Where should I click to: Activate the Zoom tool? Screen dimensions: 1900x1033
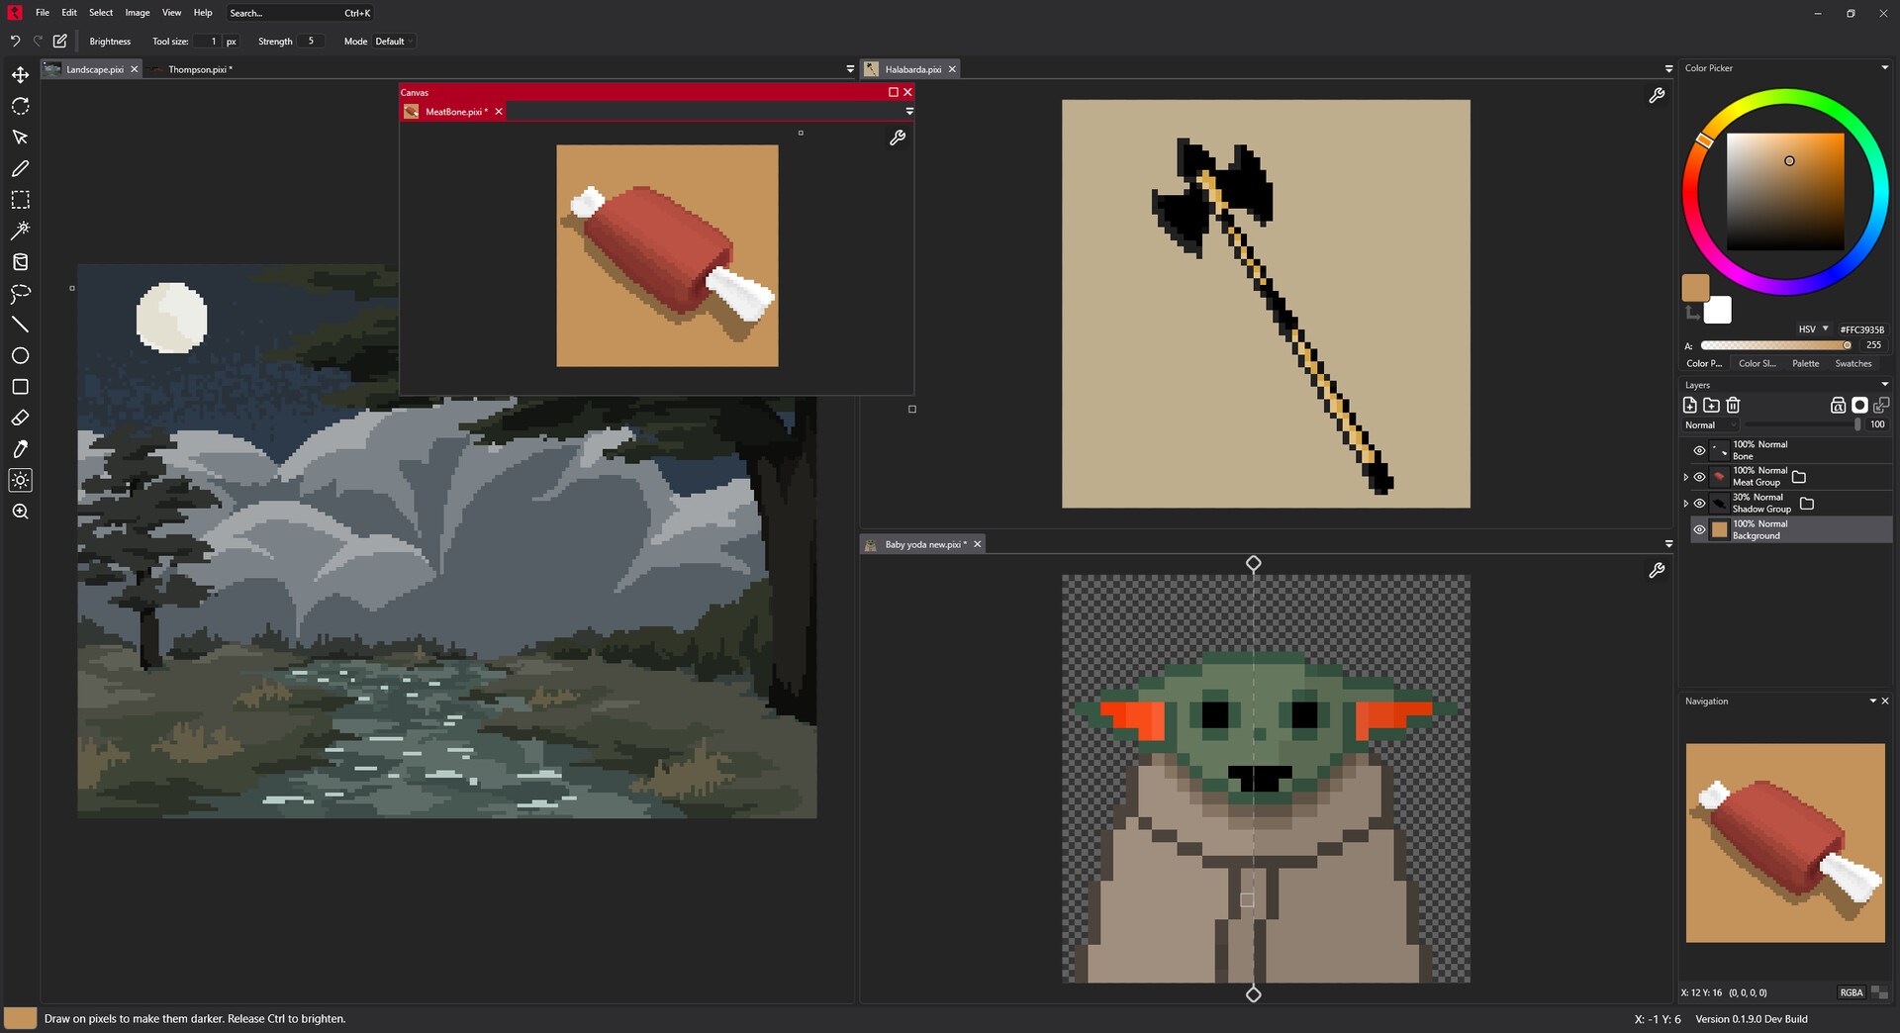click(x=20, y=511)
